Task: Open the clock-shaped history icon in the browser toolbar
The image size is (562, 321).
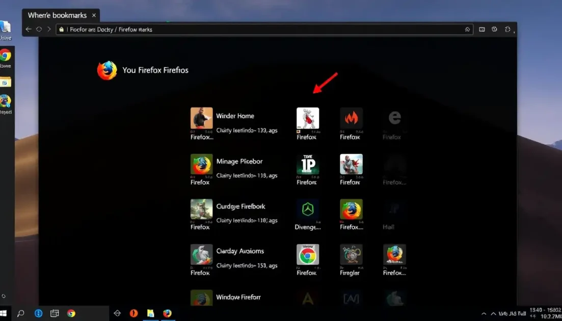Action: tap(495, 30)
